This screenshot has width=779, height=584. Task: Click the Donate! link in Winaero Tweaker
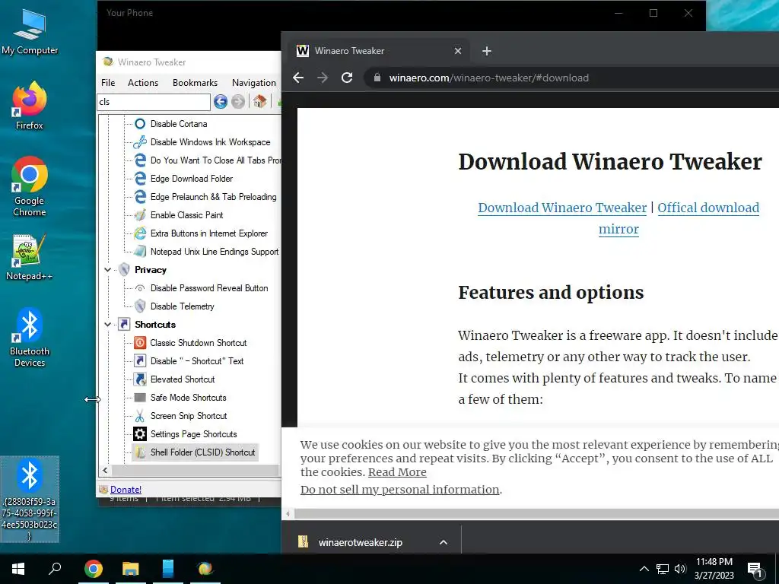126,490
